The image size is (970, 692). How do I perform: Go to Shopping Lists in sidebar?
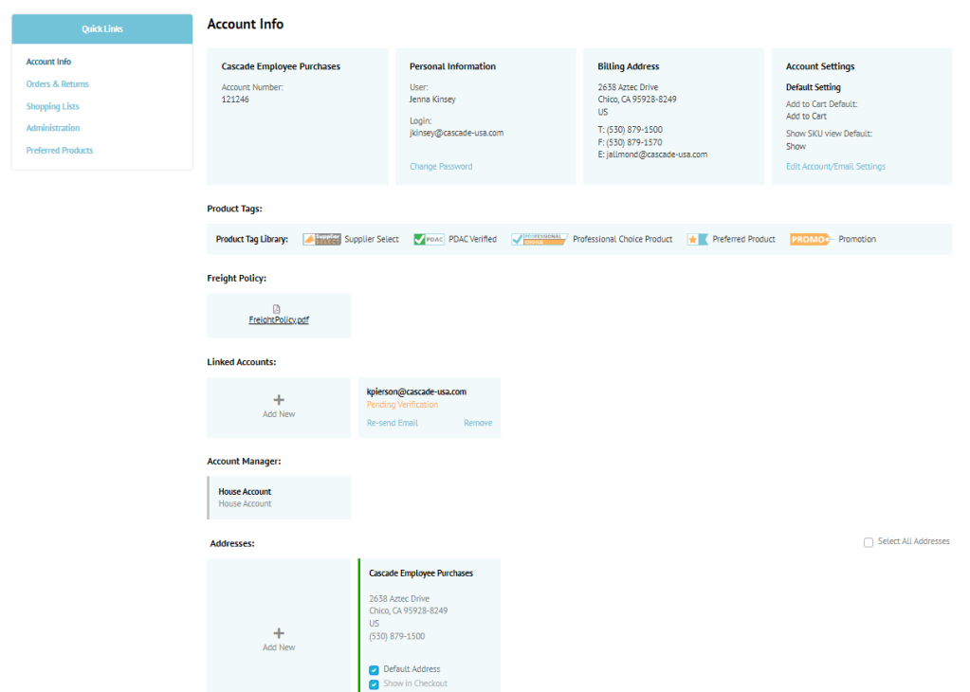(52, 106)
